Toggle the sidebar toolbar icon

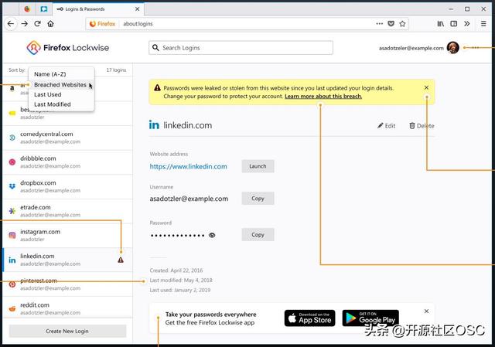(454, 24)
